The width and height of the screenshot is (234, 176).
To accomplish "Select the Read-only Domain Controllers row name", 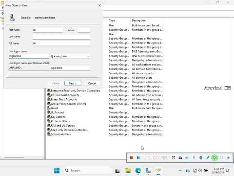I will (x=69, y=130).
